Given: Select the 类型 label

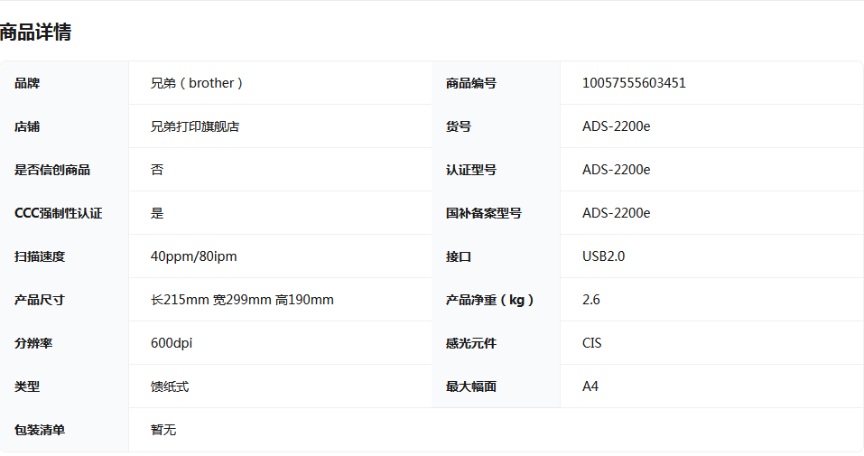Looking at the screenshot, I should click(27, 387).
